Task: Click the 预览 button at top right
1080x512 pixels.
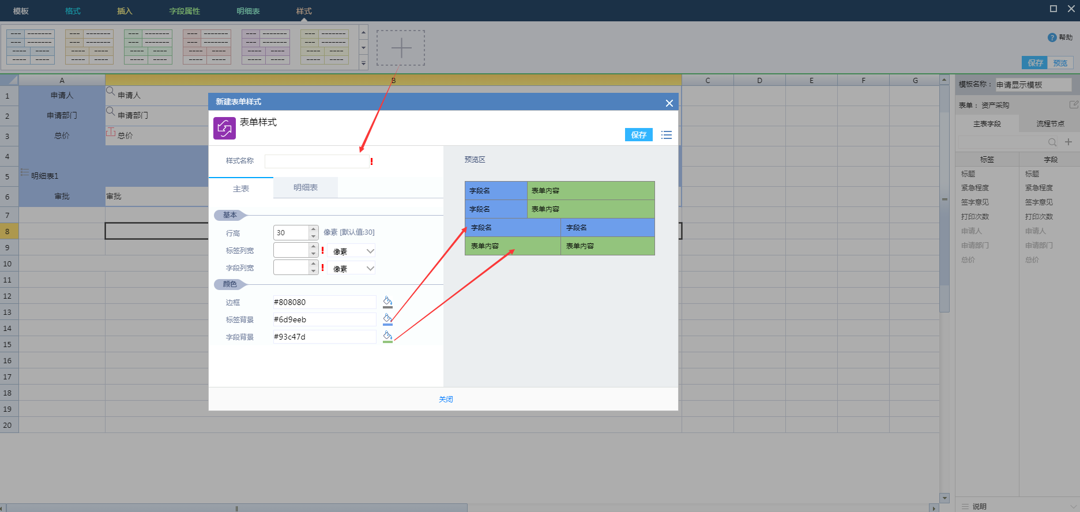Action: (1060, 63)
